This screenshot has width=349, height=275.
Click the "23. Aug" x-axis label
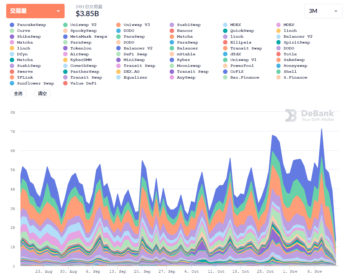point(44,271)
